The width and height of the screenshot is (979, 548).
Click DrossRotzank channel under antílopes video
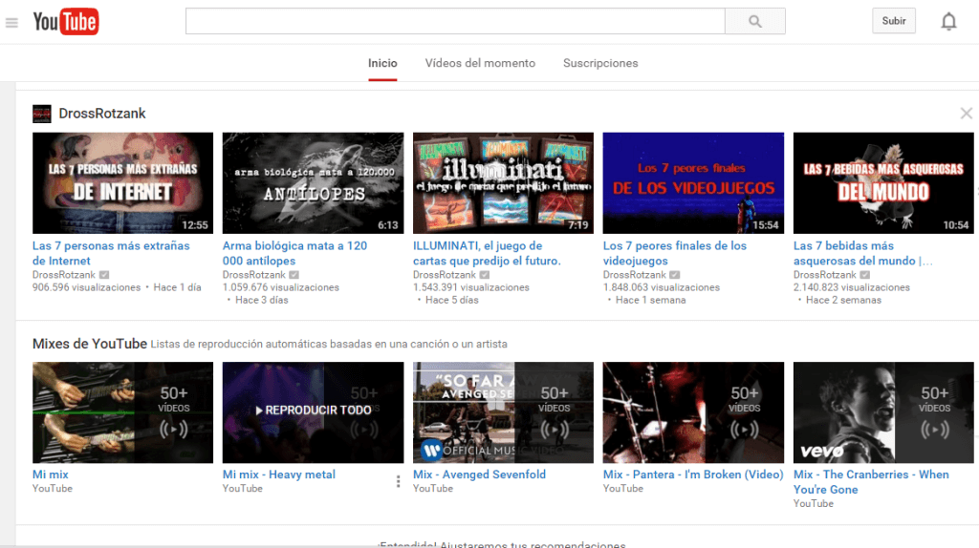coord(253,275)
